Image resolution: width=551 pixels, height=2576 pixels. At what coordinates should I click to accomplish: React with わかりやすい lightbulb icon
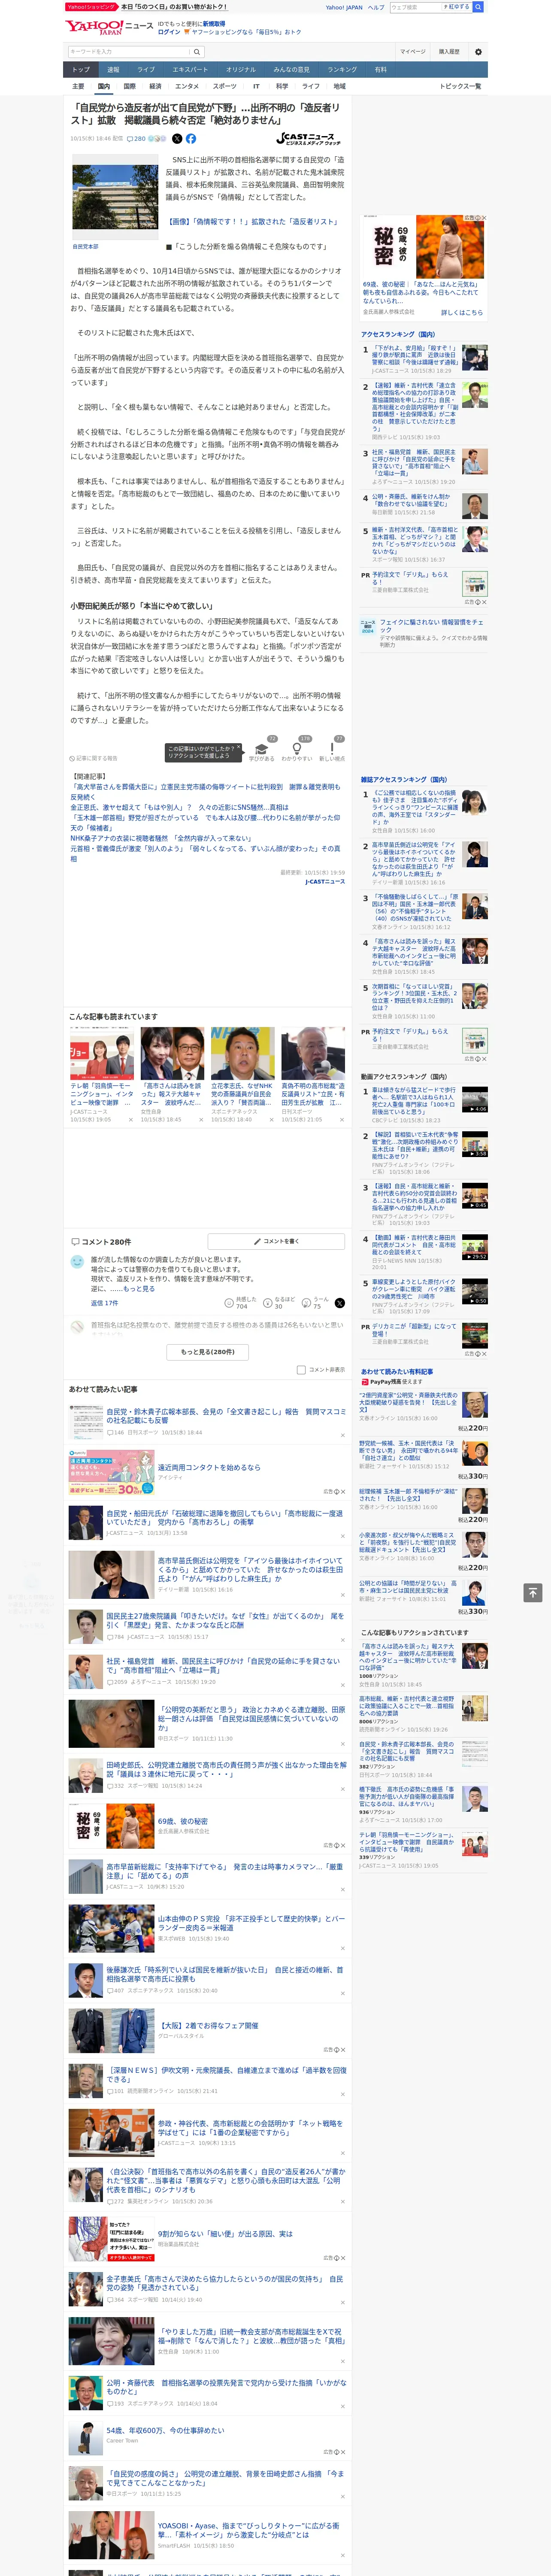[x=297, y=749]
